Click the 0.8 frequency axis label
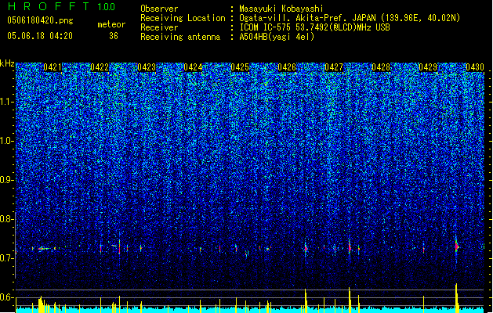Image resolution: width=493 pixels, height=313 pixels. point(6,219)
